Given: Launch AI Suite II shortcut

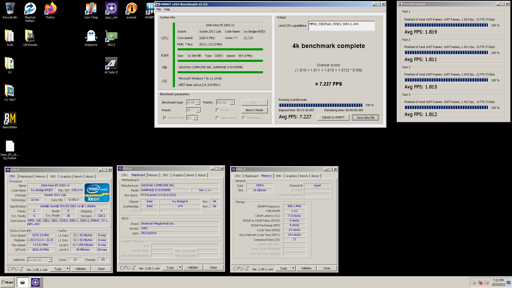Looking at the screenshot, I should [111, 65].
